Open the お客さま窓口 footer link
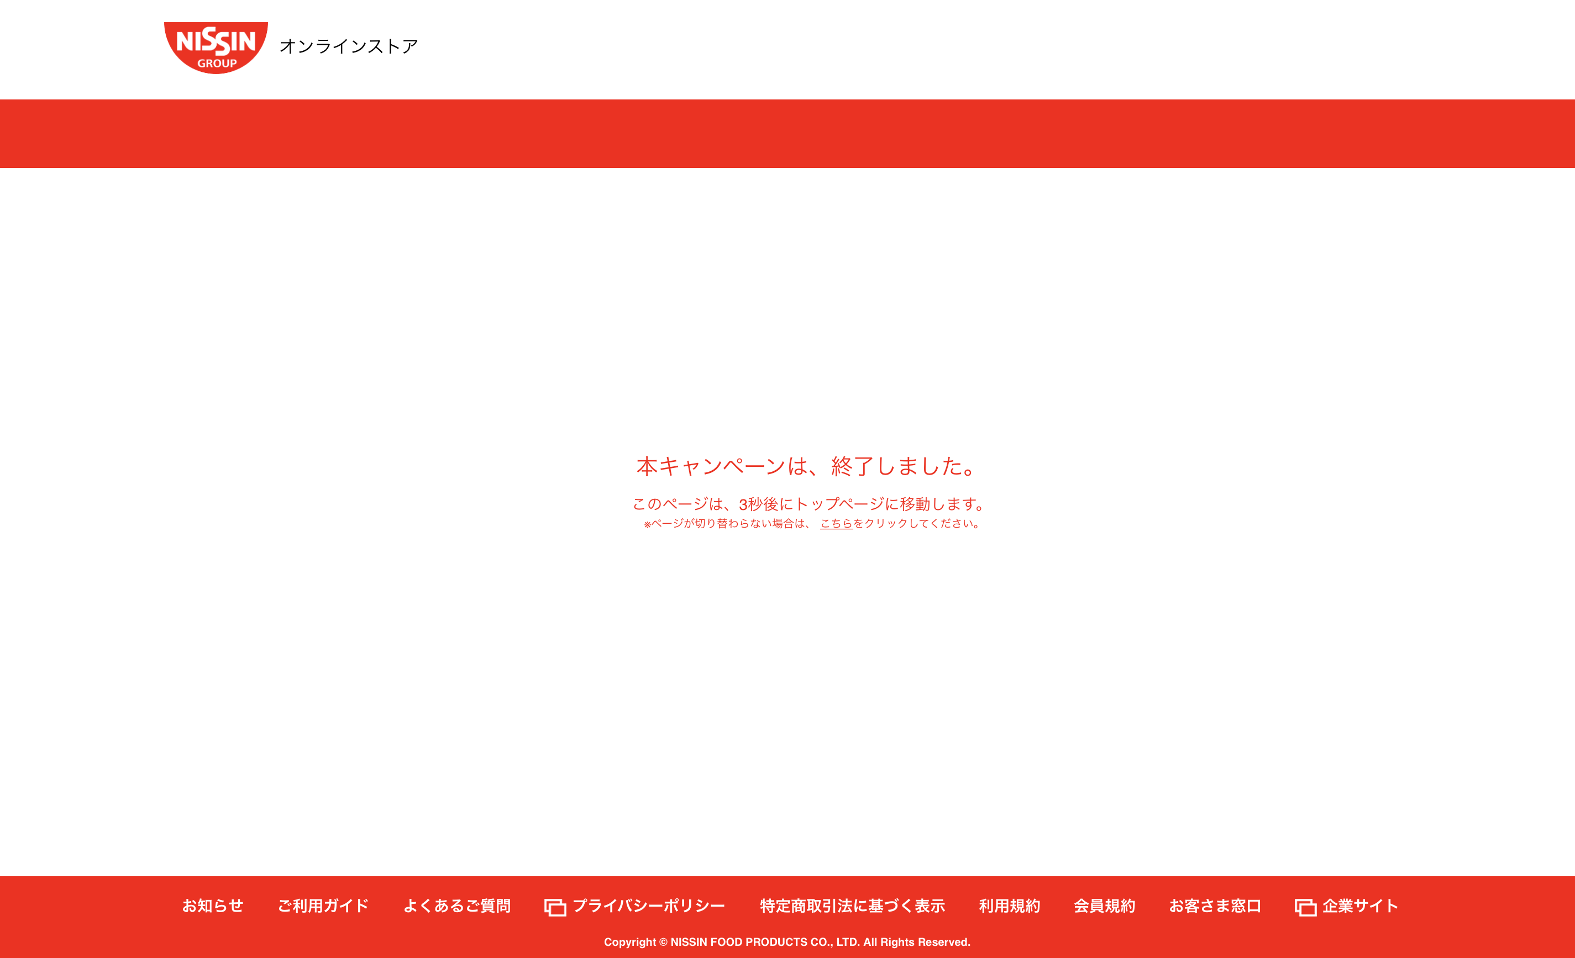Viewport: 1575px width, 958px height. tap(1215, 906)
